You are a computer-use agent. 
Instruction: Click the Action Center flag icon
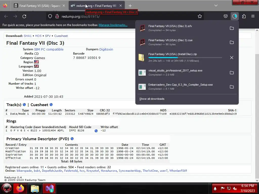pyautogui.click(x=223, y=188)
